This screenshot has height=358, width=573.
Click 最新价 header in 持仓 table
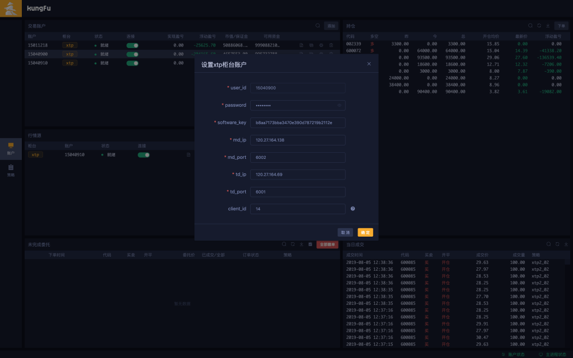(x=521, y=36)
